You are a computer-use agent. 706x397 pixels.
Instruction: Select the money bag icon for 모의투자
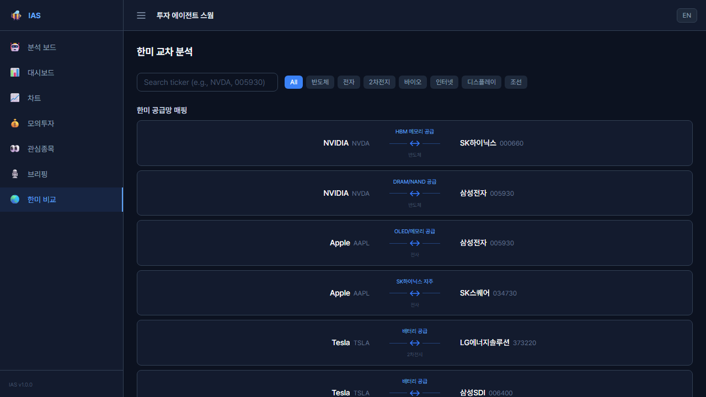coord(14,123)
